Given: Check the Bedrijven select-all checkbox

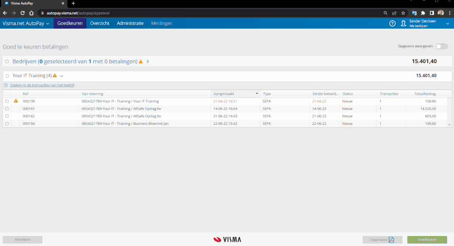Looking at the screenshot, I should [x=7, y=62].
